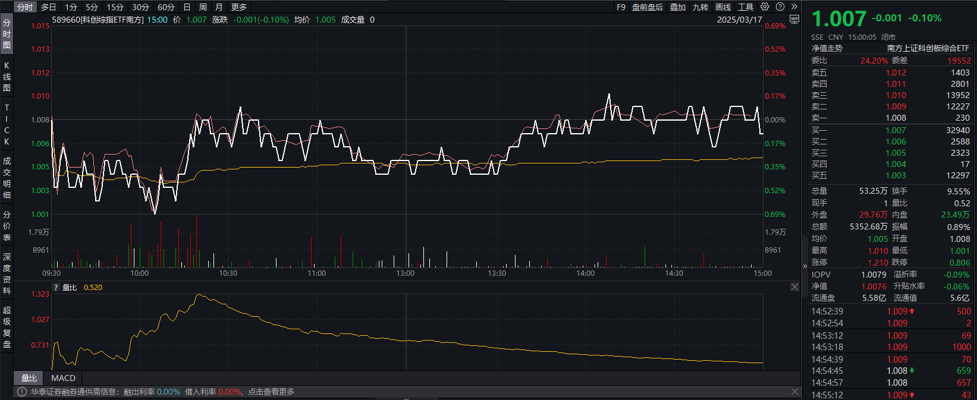The height and width of the screenshot is (400, 977).
Task: Open the 工具 tools menu
Action: [746, 7]
